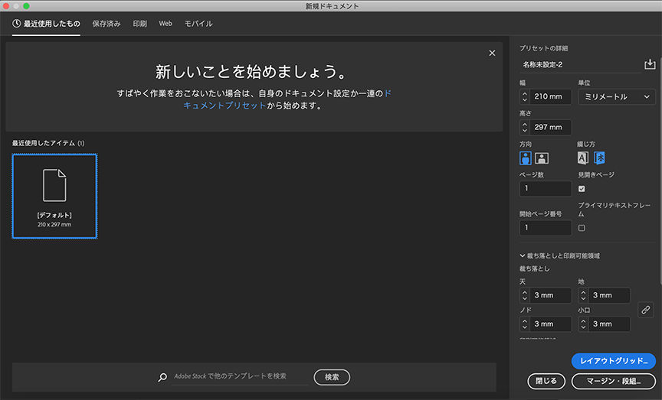Dismiss the welcome banner with X
The width and height of the screenshot is (662, 400).
(x=492, y=53)
